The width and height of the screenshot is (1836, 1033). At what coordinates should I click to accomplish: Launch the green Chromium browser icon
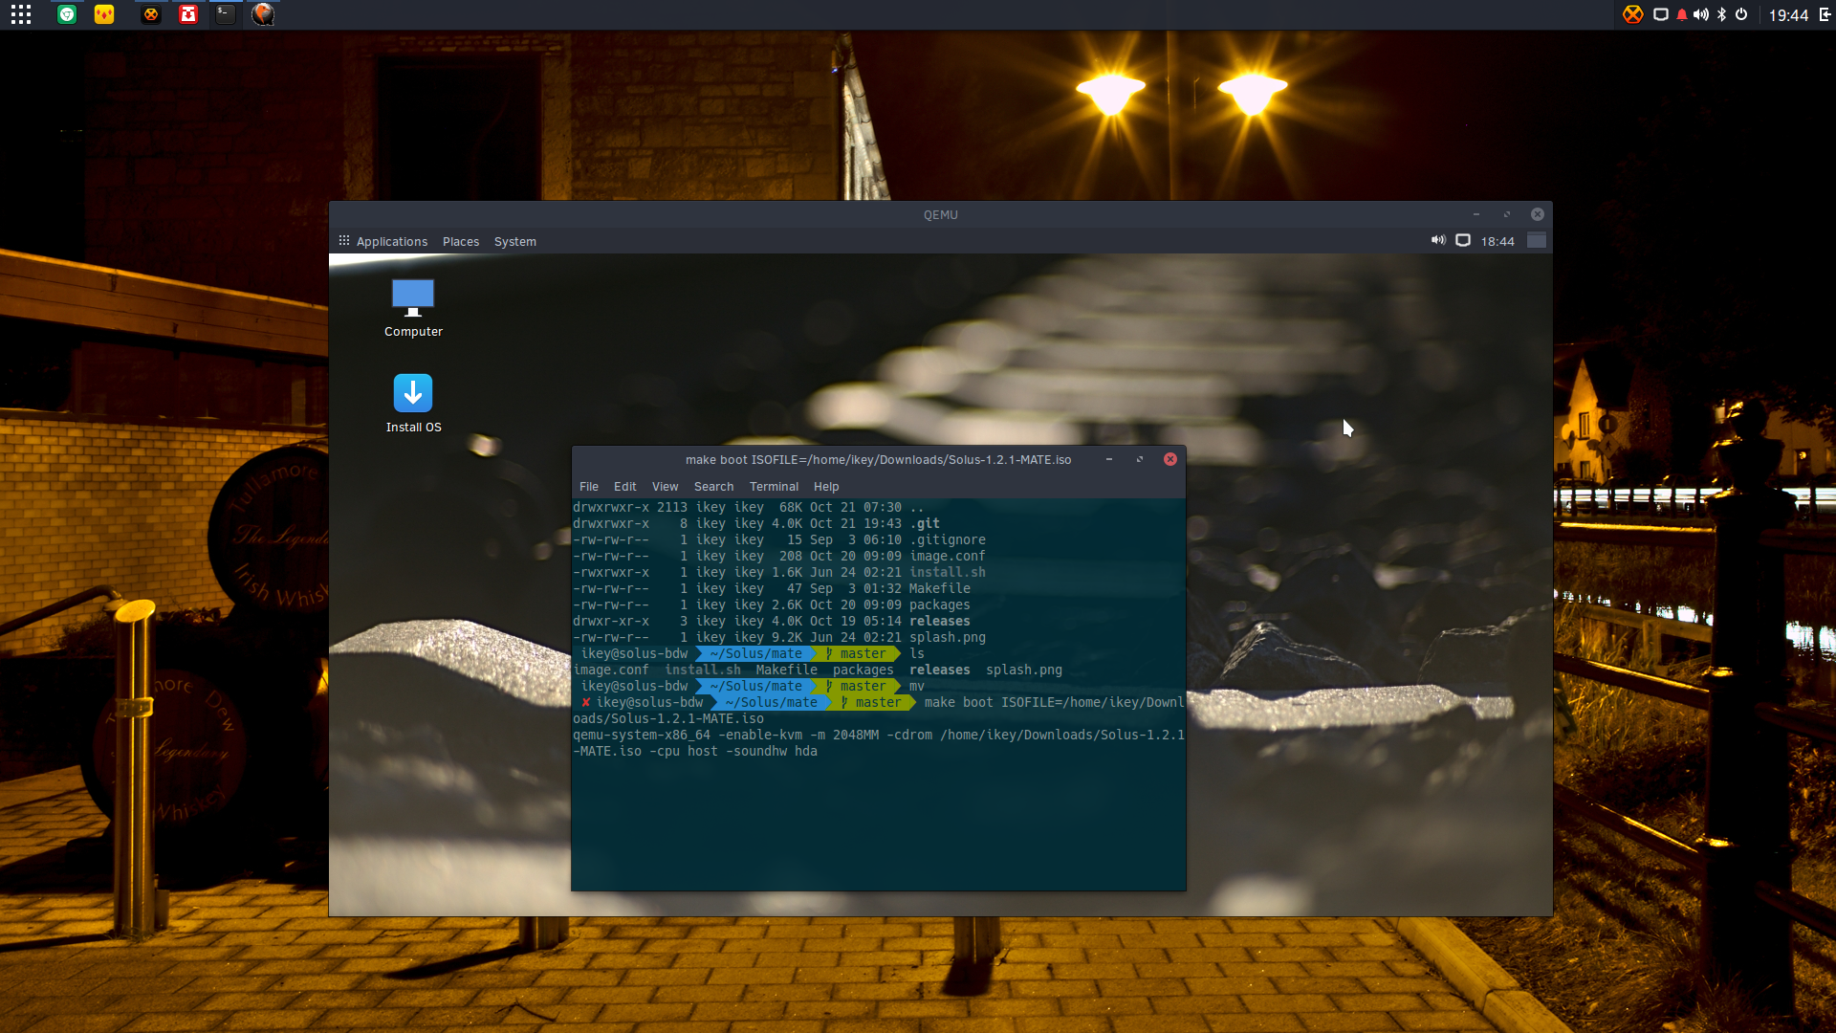tap(67, 14)
